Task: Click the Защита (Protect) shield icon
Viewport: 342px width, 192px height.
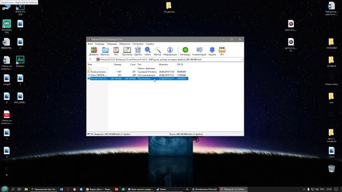Action: tap(212, 51)
